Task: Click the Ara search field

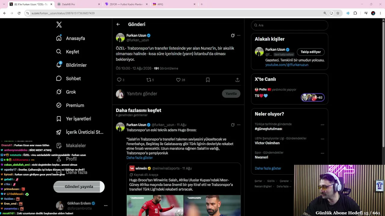Action: coord(290,25)
